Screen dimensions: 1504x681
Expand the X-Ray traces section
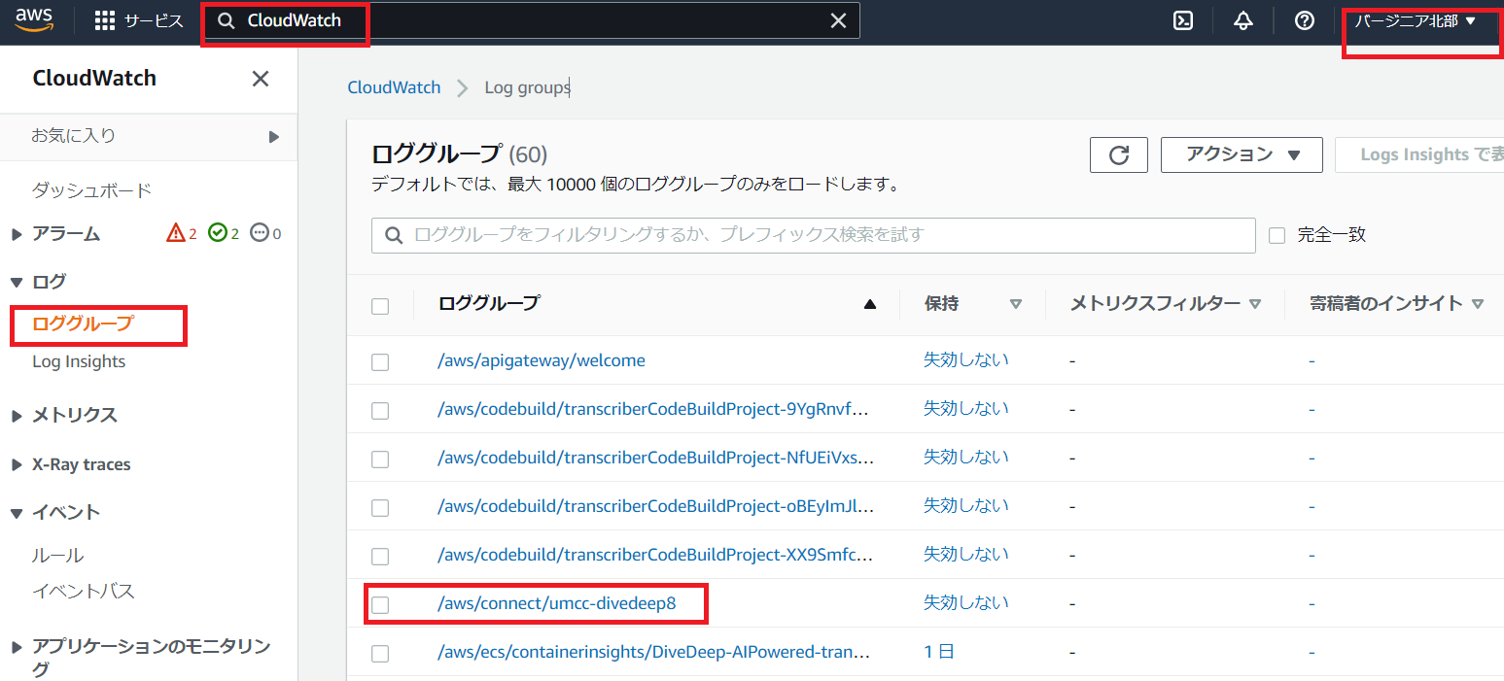tap(17, 465)
